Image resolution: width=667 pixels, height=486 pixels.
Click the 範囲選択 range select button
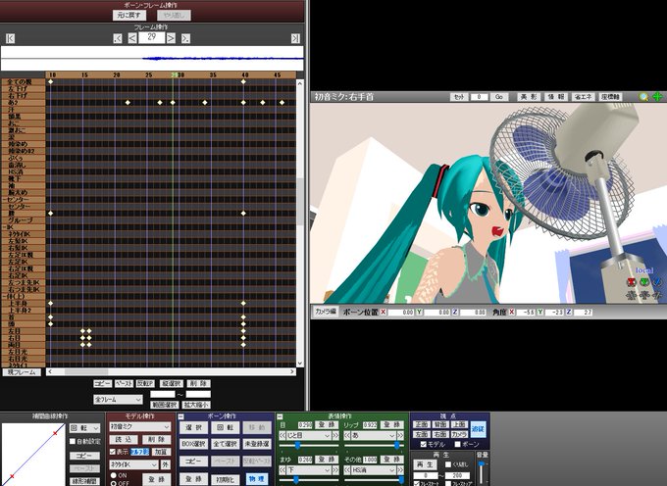(x=164, y=405)
